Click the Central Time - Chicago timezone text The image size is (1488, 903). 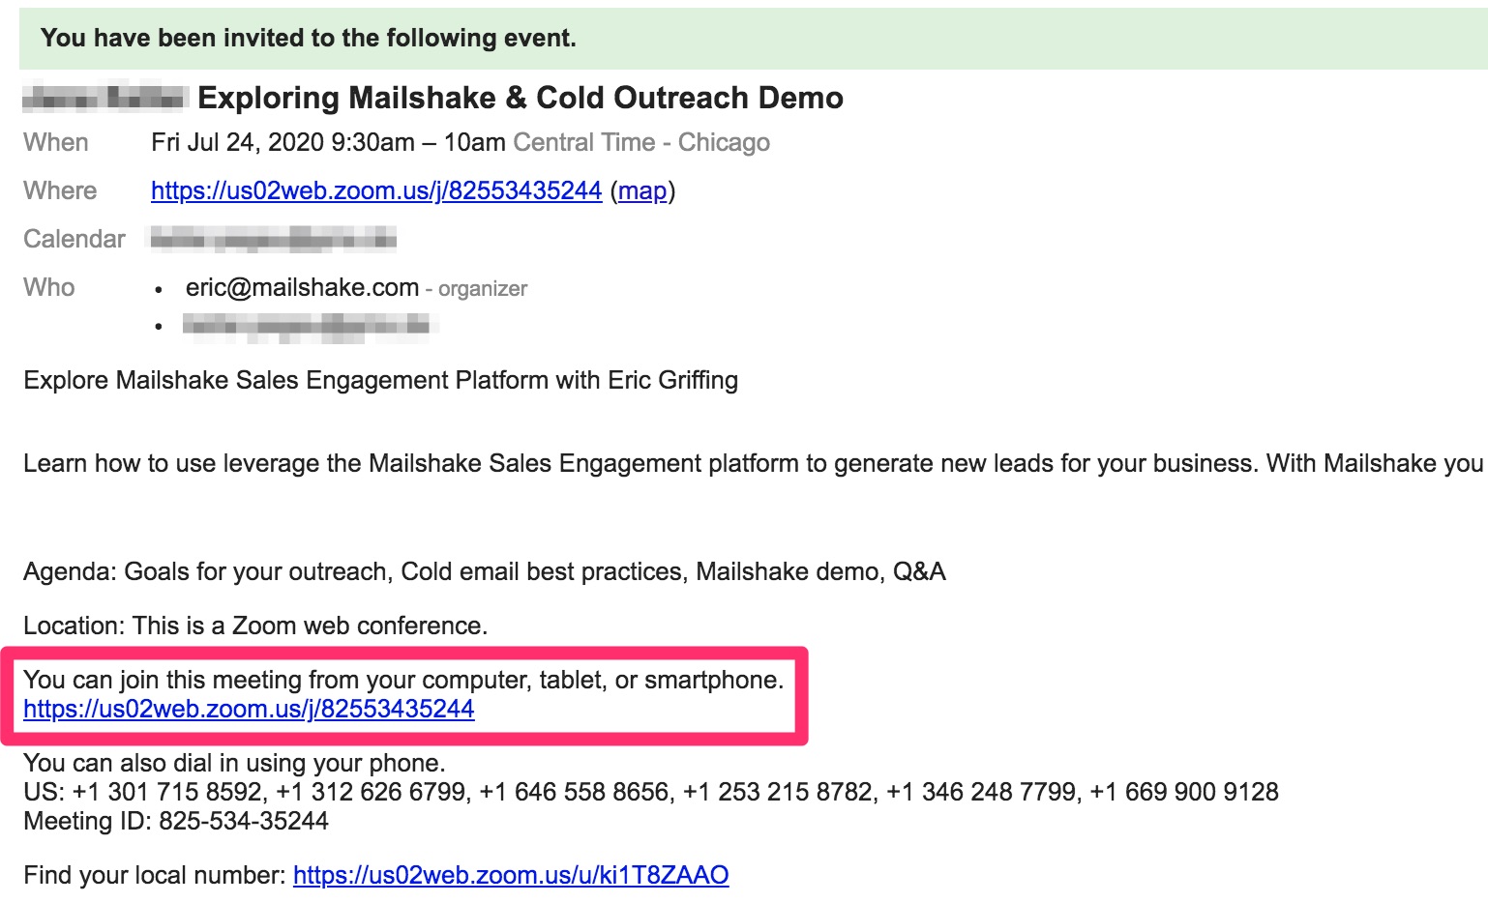click(641, 142)
